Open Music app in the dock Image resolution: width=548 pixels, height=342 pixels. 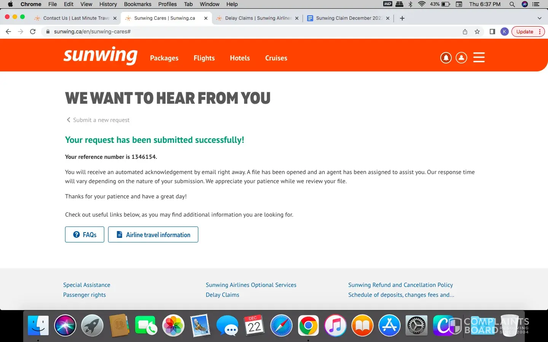coord(335,326)
